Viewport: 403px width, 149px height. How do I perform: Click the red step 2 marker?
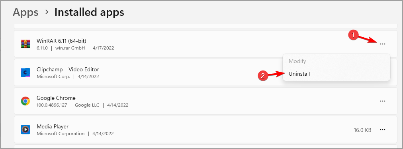click(262, 76)
